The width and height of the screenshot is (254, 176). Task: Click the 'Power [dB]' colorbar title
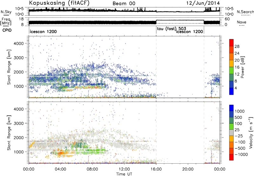tap(242, 67)
